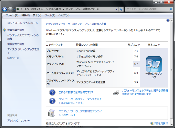Click the 5.7 base score badge
This screenshot has width=175, height=128.
[x=154, y=64]
